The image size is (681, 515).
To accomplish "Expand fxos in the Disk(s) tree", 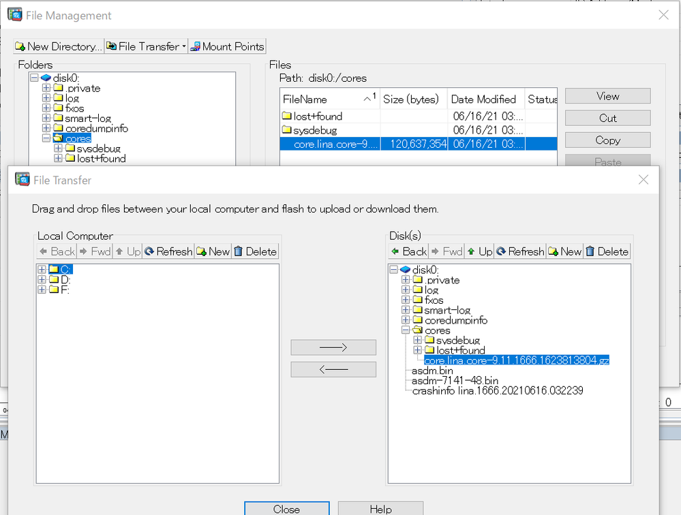I will 406,299.
